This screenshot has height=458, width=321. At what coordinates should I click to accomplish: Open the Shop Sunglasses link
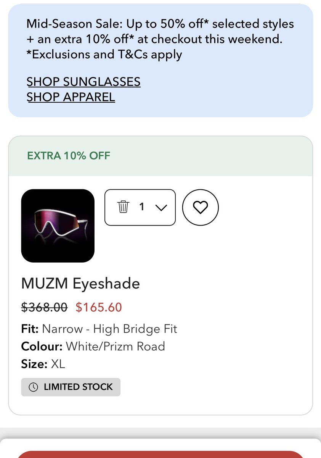(83, 82)
